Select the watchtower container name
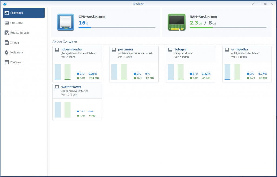 coord(71,87)
